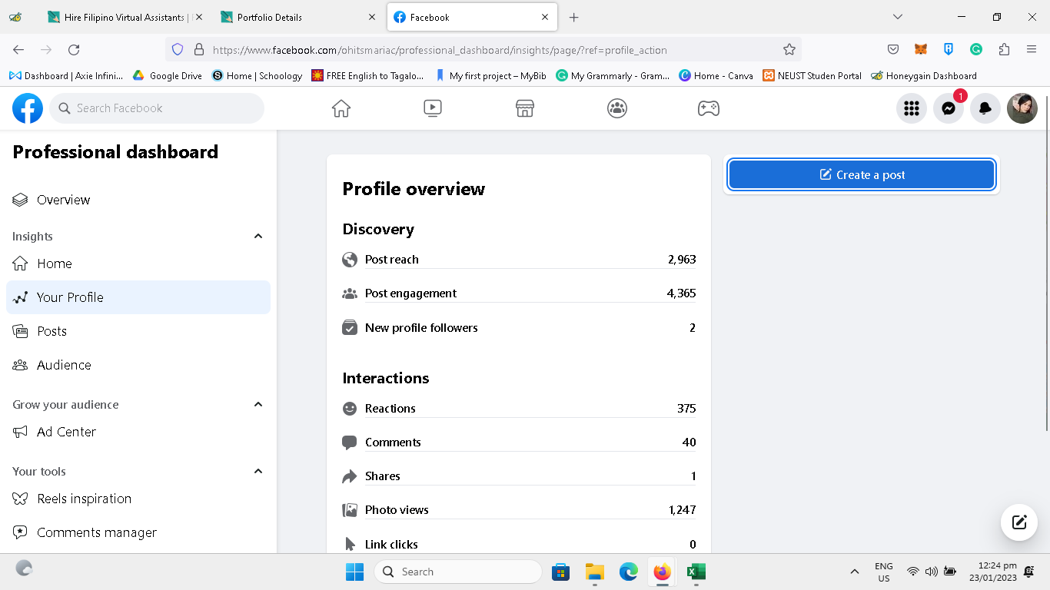Click the Create a post button

pos(862,175)
